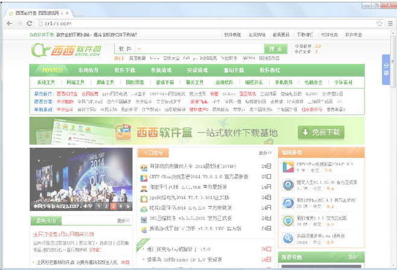Image resolution: width=397 pixels, height=270 pixels.
Task: Open the 网络工具 sub-category
Action: click(x=75, y=82)
